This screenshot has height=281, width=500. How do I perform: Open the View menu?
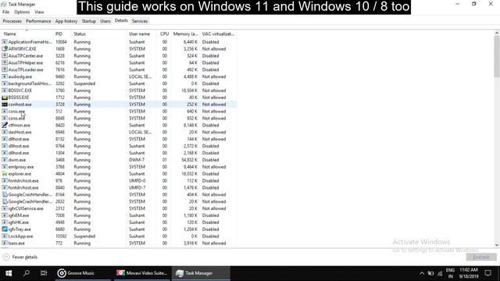point(39,12)
